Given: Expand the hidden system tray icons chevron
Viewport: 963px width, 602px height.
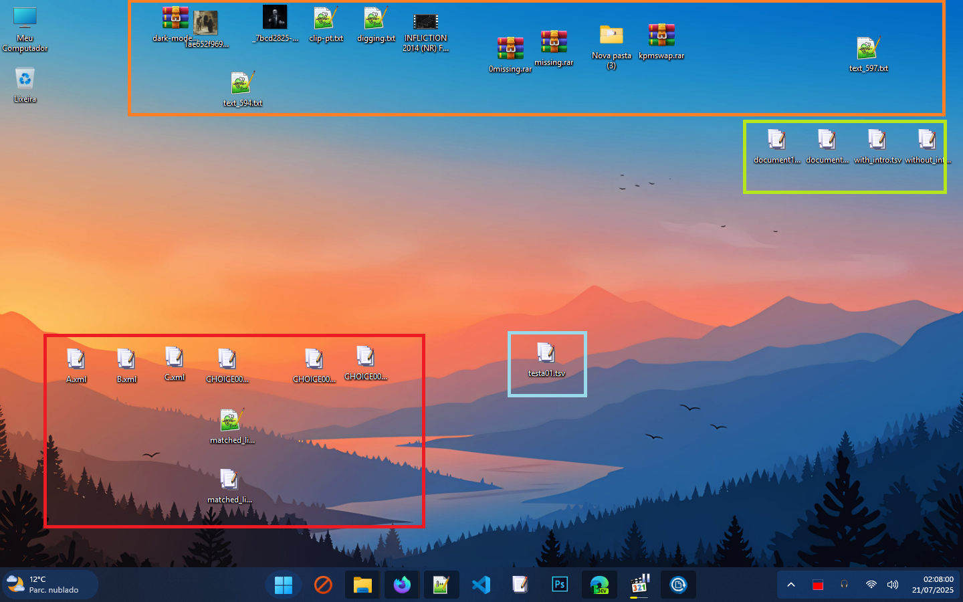Looking at the screenshot, I should pos(791,585).
